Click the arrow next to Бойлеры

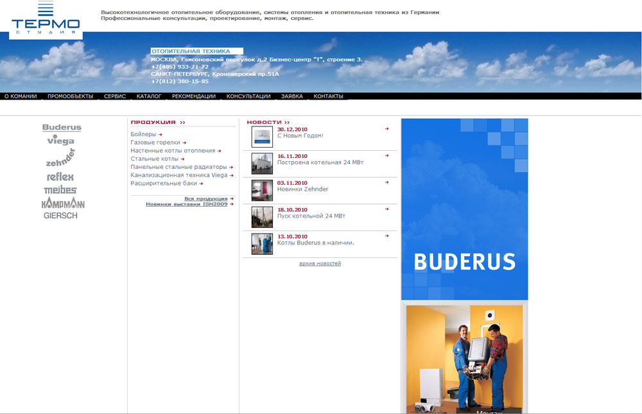(x=160, y=134)
